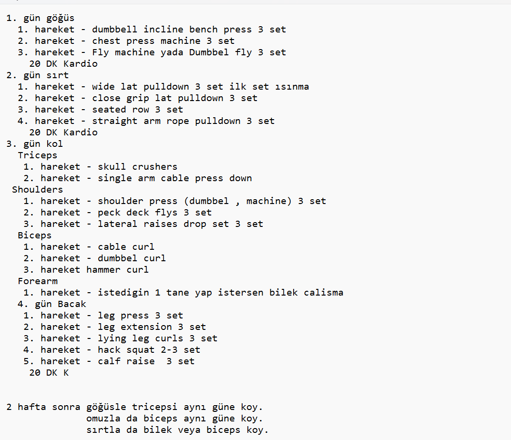Click the seated row 3 set line

coord(101,110)
